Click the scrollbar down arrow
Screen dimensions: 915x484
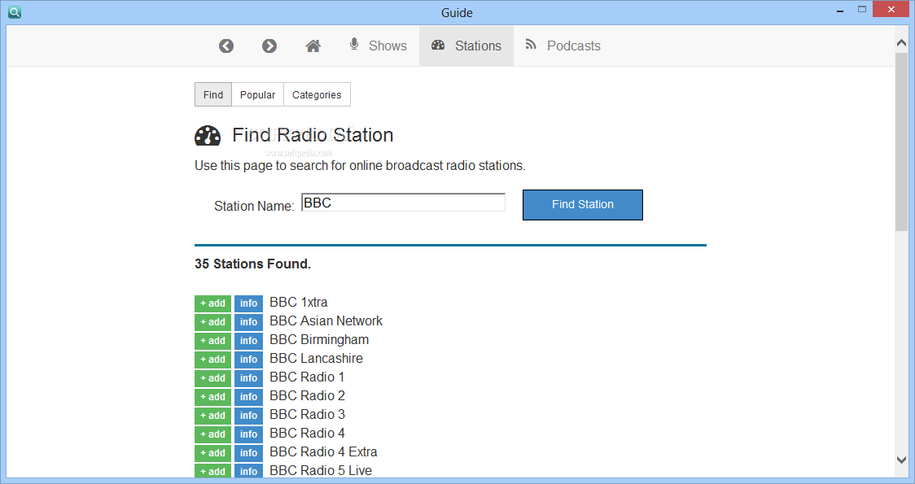click(902, 460)
